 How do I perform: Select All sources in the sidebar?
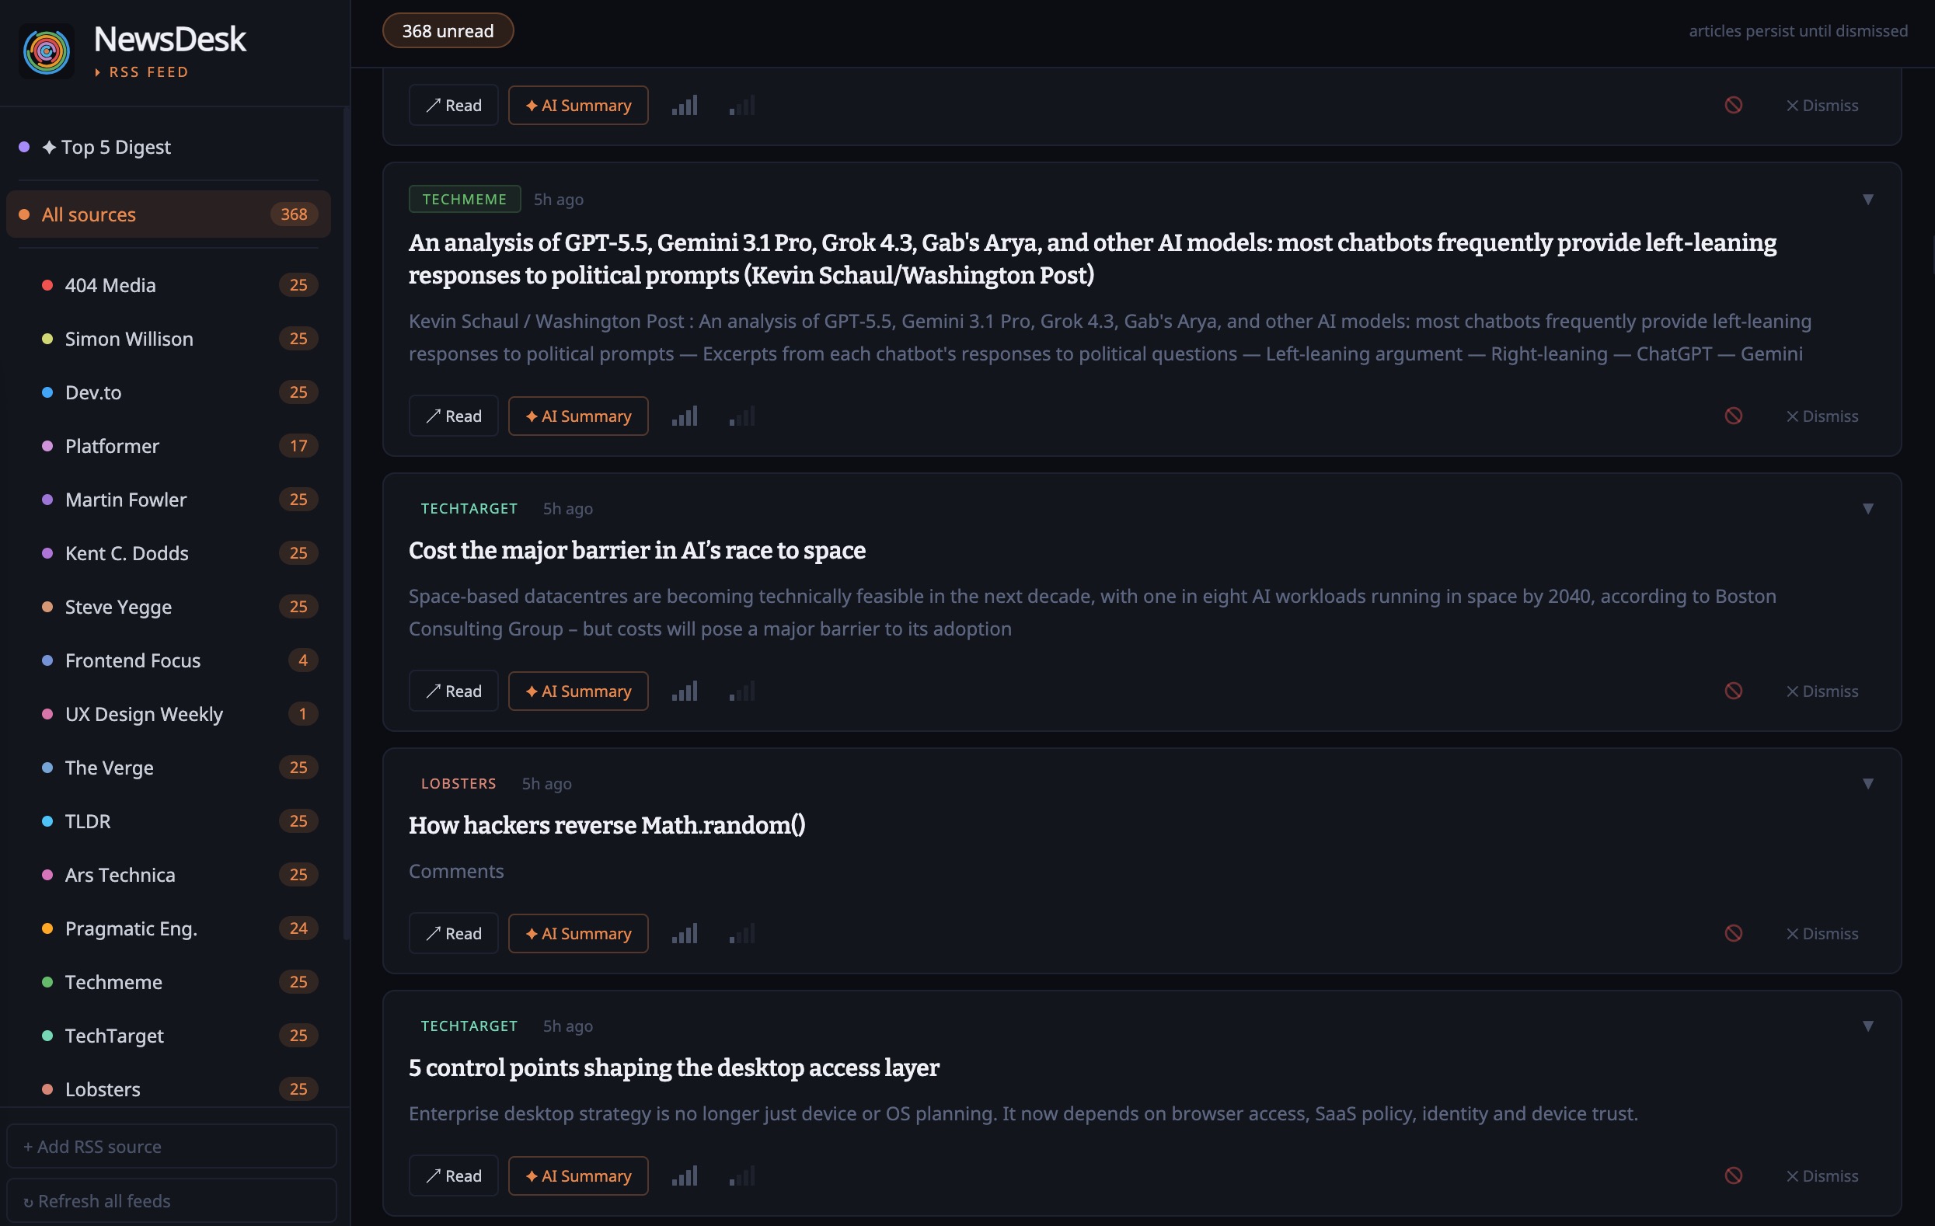coord(169,214)
